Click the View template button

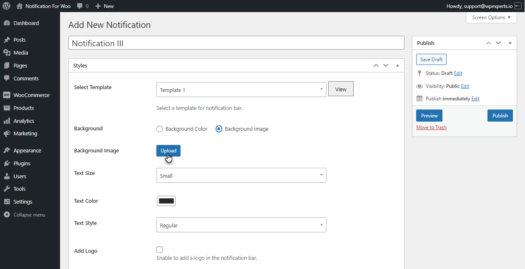tap(341, 89)
